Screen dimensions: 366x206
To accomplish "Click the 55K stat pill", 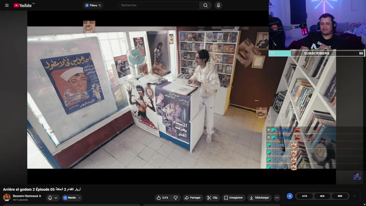I will [340, 196].
